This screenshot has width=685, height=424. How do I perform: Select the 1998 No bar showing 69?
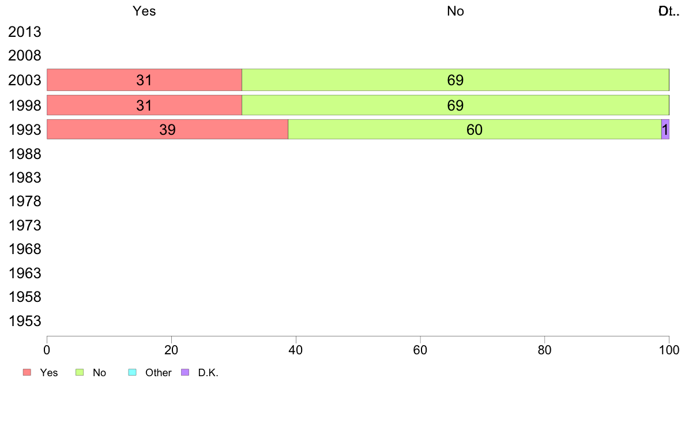[455, 105]
